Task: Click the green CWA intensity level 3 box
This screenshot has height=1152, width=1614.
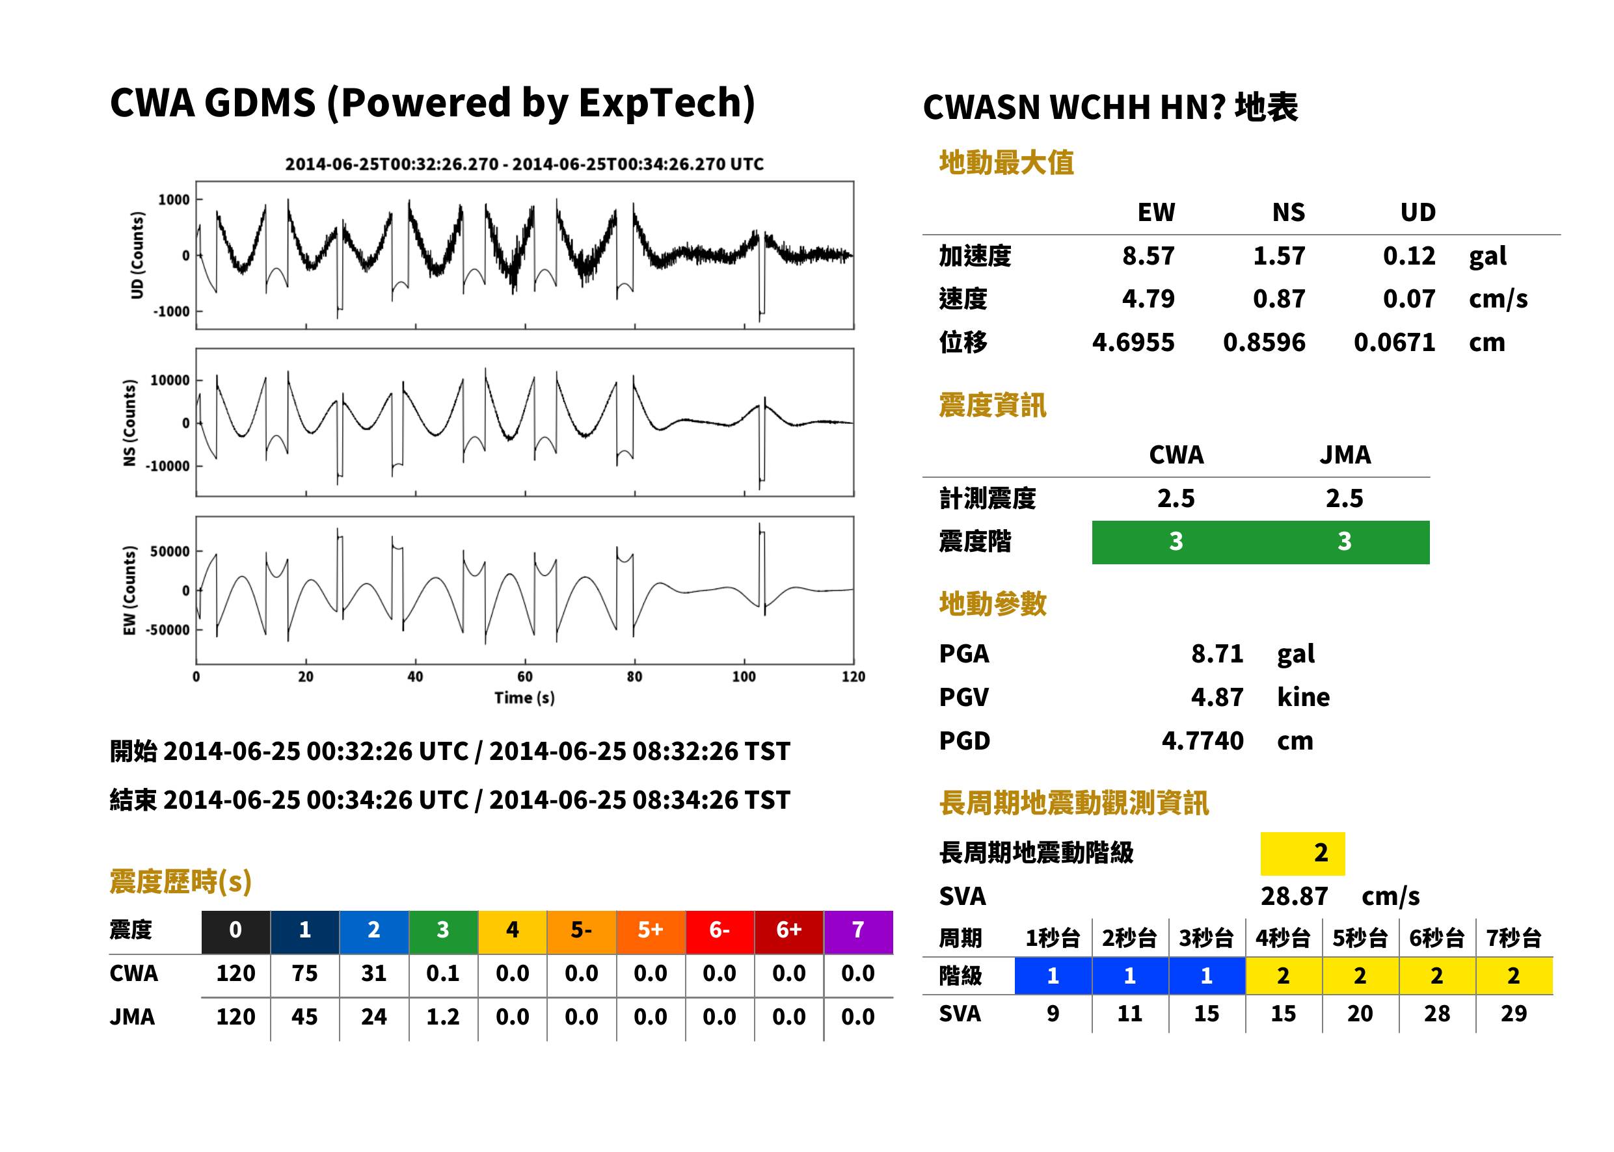Action: pyautogui.click(x=1176, y=542)
